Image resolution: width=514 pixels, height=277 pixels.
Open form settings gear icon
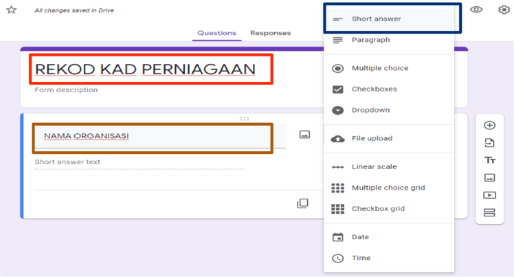pyautogui.click(x=504, y=10)
